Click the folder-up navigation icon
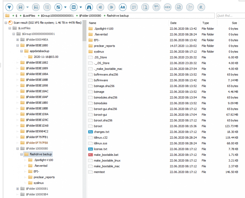 point(190,7)
